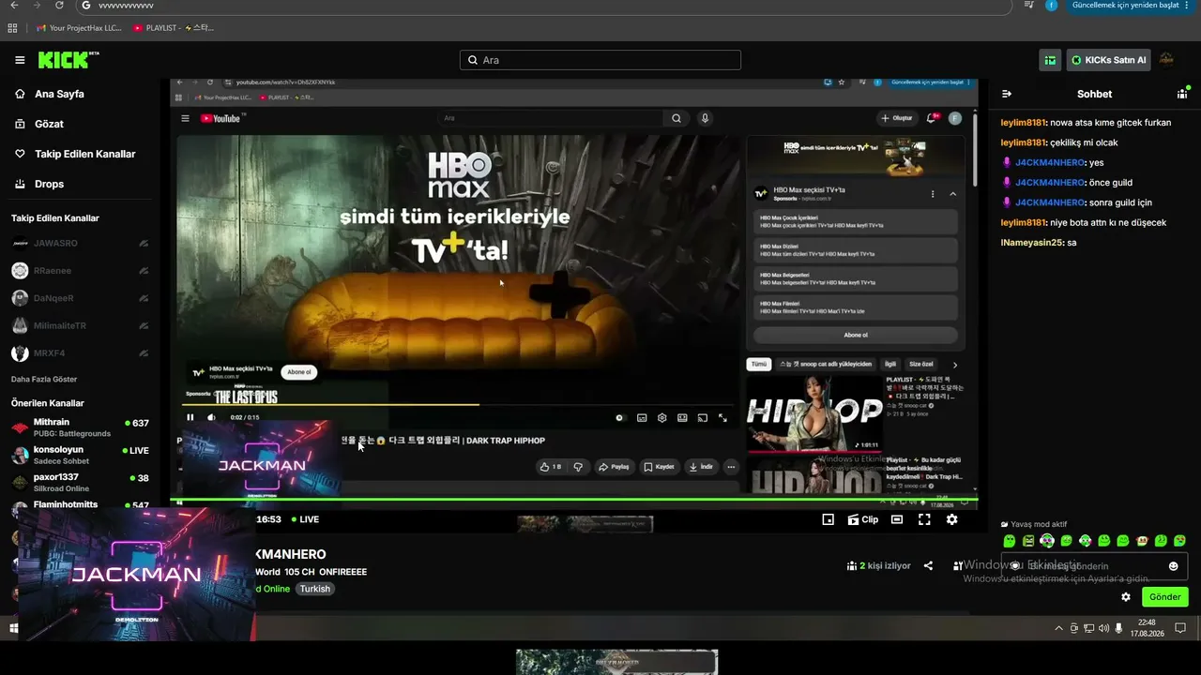The width and height of the screenshot is (1201, 675).
Task: Click Abone ol on the video ad overlay
Action: point(299,372)
